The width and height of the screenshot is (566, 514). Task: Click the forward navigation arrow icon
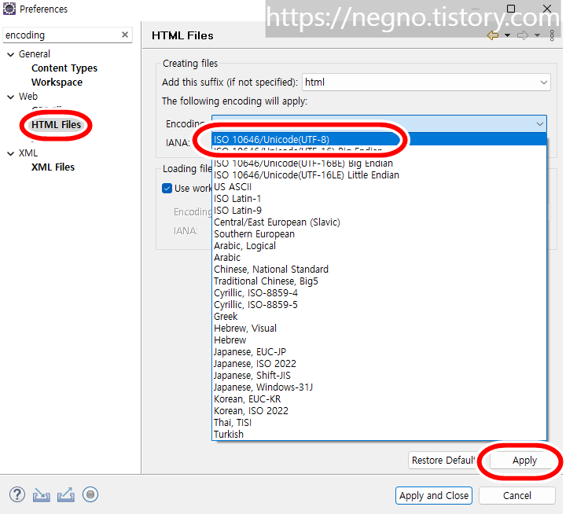pos(523,35)
